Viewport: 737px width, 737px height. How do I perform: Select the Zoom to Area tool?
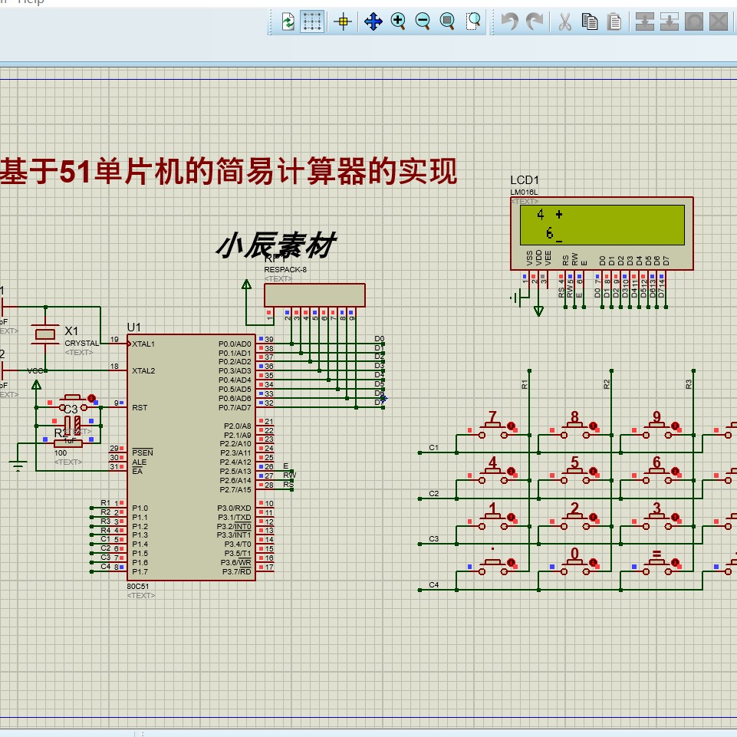[473, 21]
